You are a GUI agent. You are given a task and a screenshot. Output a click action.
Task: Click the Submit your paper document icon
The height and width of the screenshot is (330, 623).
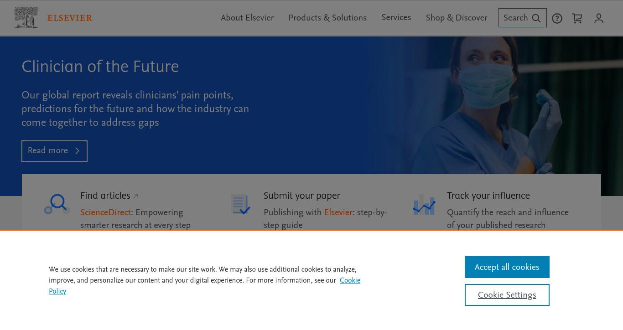pyautogui.click(x=240, y=204)
